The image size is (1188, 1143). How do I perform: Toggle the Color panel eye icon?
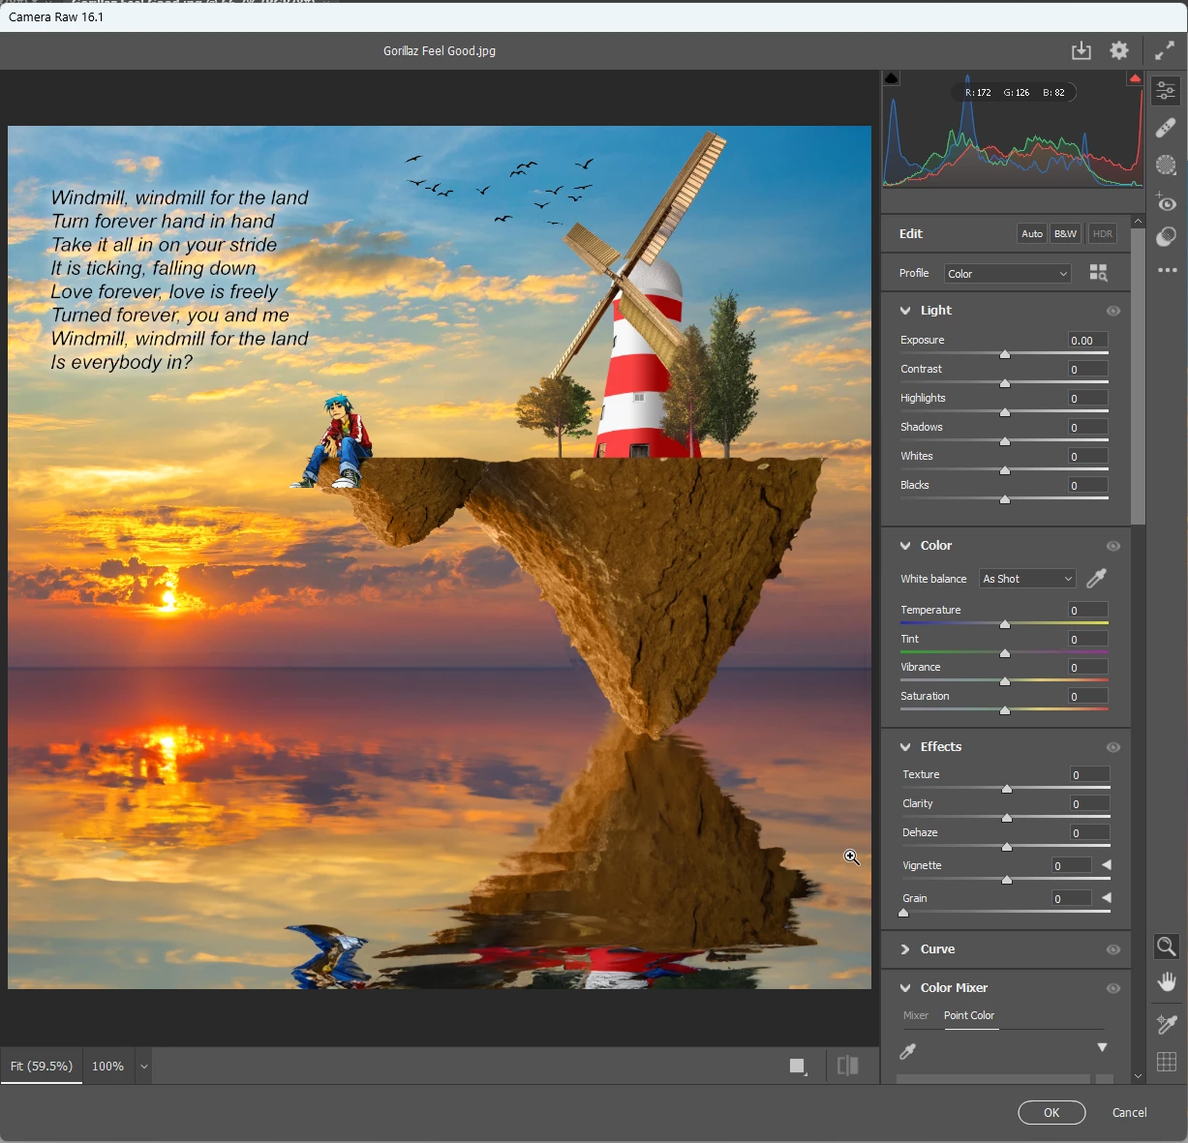coord(1113,546)
